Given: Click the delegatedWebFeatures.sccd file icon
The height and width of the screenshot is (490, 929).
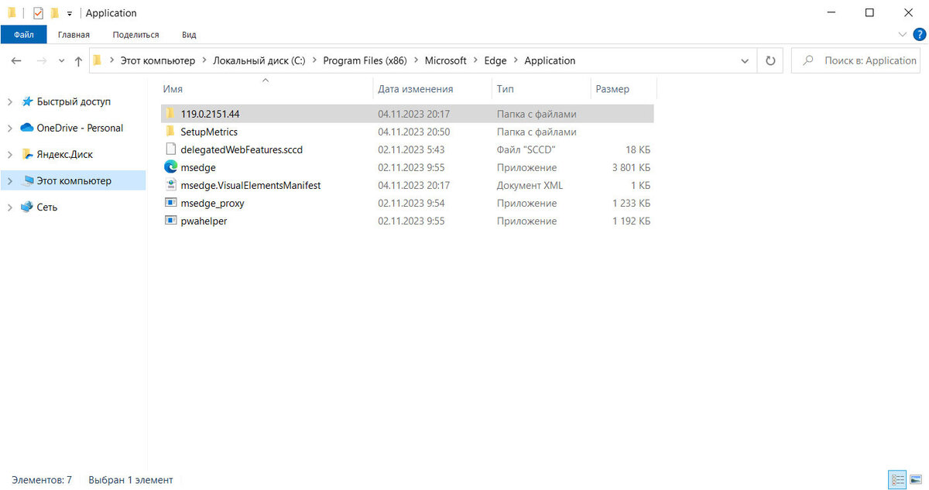Looking at the screenshot, I should point(171,149).
